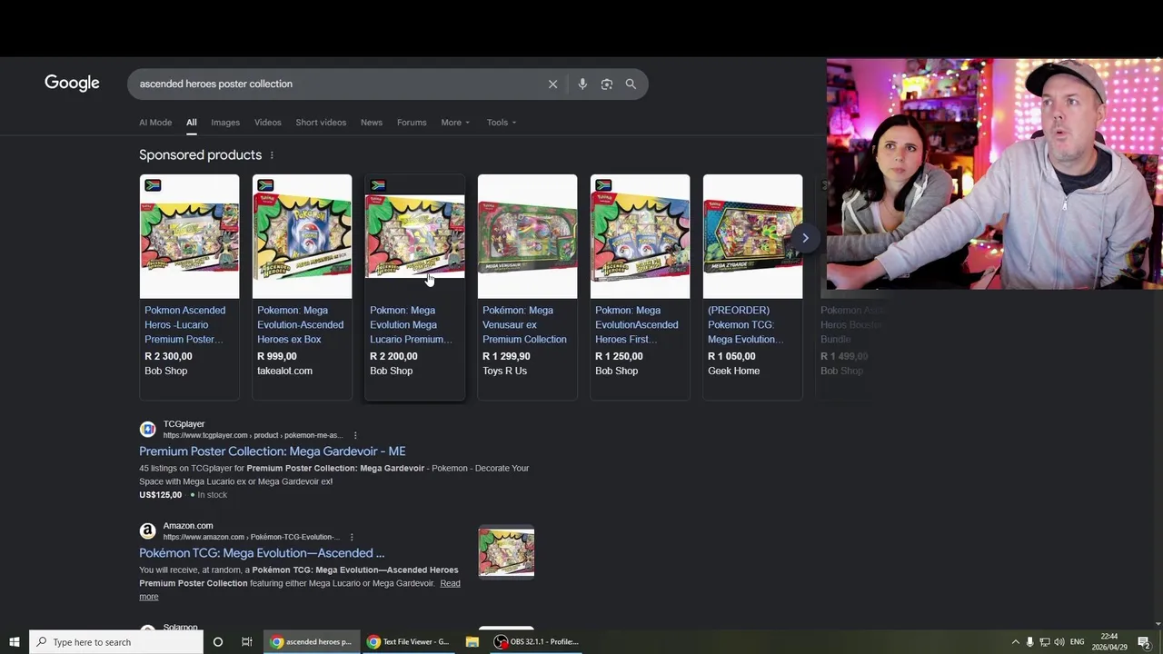1163x654 pixels.
Task: Switch to the OBS 32.1.1 taskbar window
Action: 535,642
